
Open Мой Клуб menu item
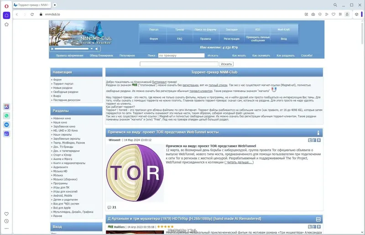tap(284, 30)
